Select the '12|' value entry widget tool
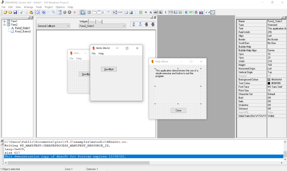 click(x=171, y=12)
